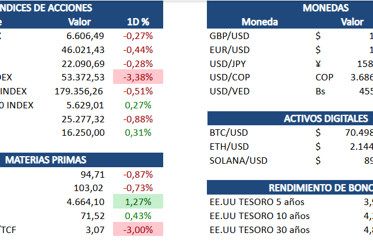This screenshot has width=373, height=247.
Task: Click EE.UU TESORO 10 años row
Action: point(259,216)
